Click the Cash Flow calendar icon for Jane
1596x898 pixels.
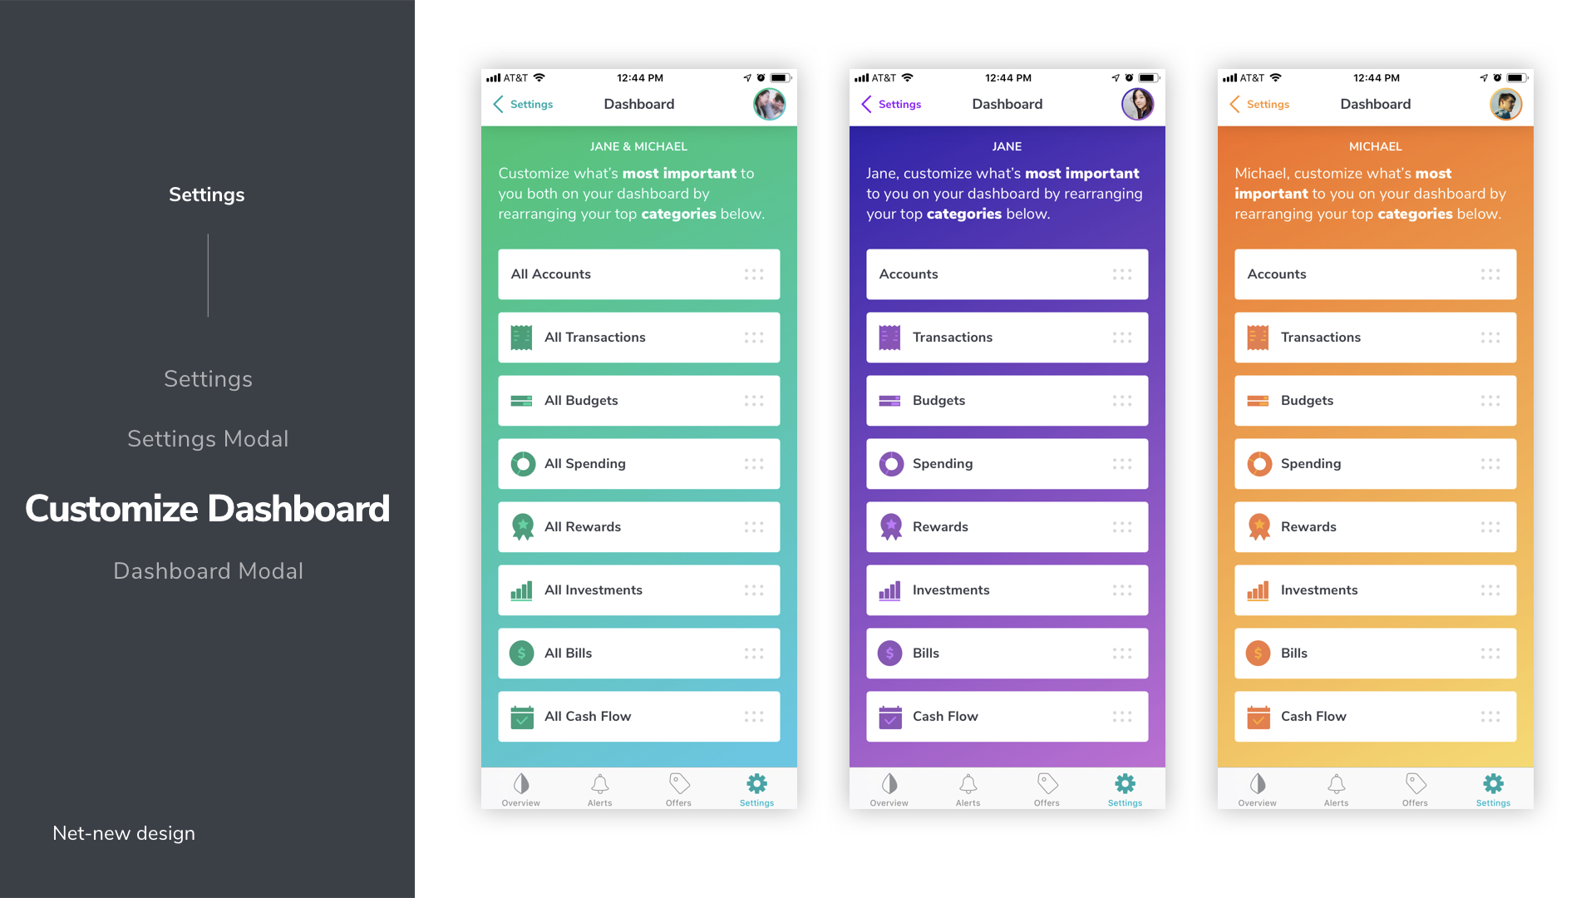tap(890, 716)
